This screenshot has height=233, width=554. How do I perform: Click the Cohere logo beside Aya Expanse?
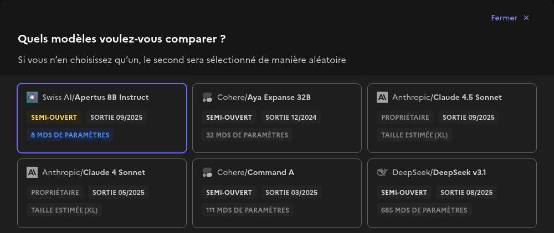click(207, 97)
